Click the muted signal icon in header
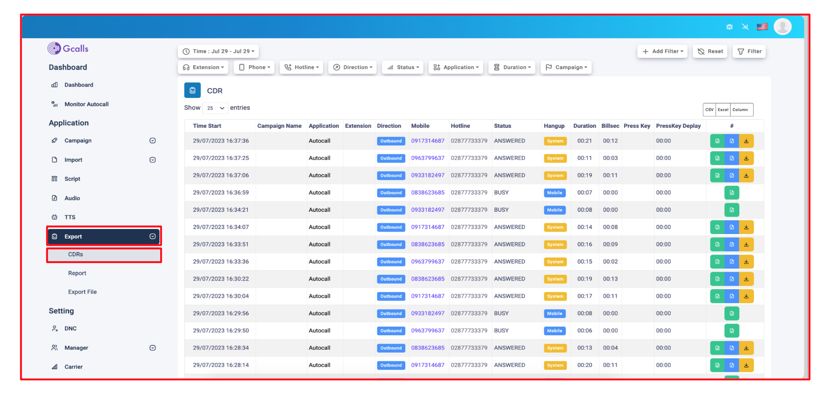 (x=745, y=27)
